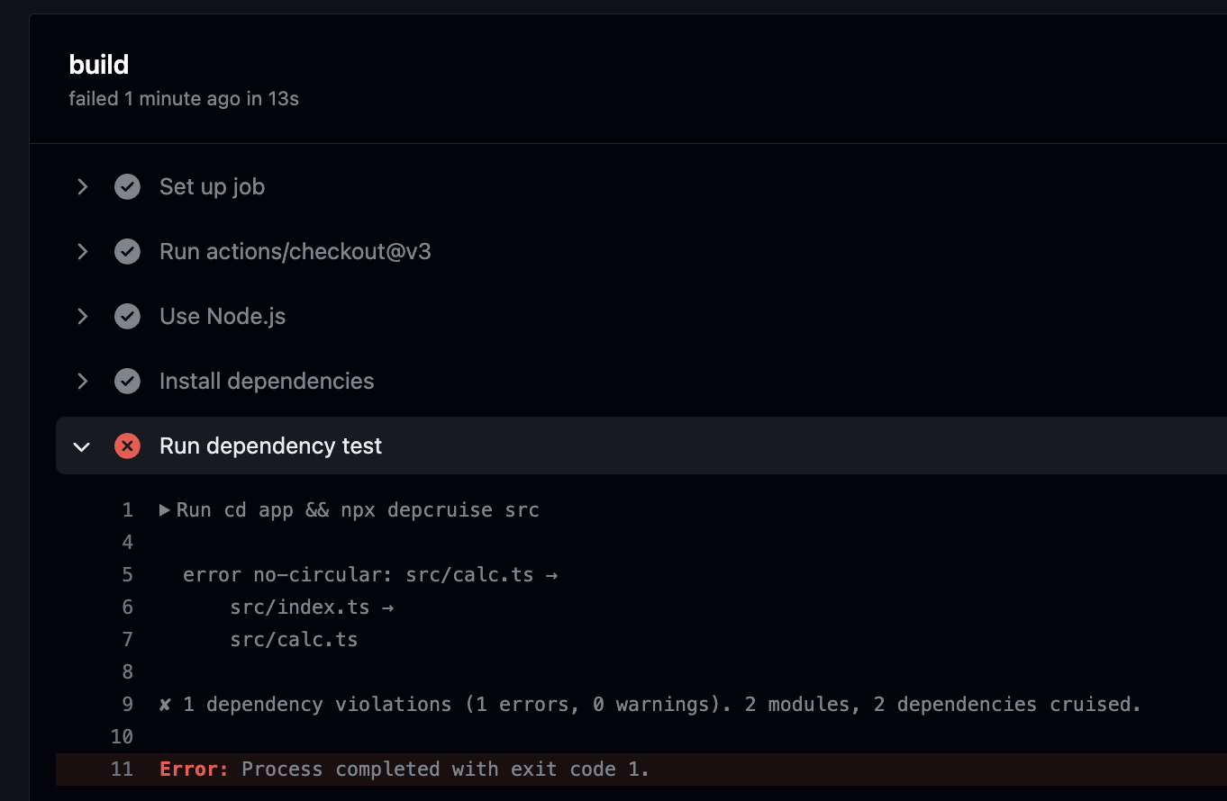
Task: Click the red failure icon on Run dependency test
Action: (x=127, y=445)
